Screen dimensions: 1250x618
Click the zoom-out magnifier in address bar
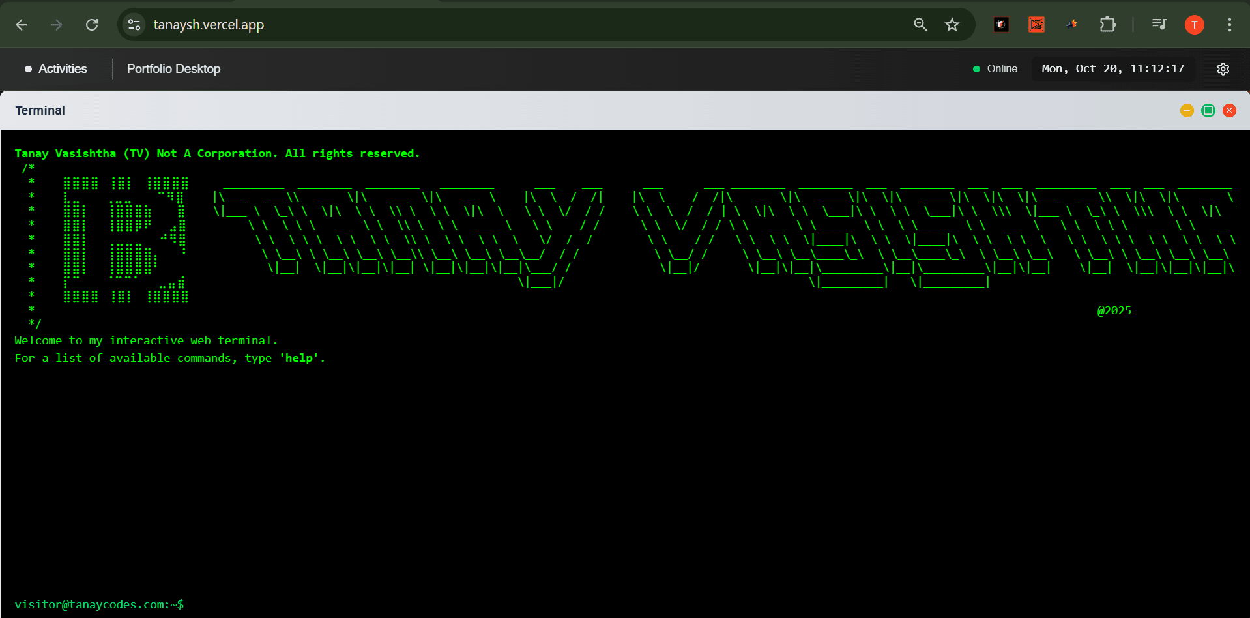pos(920,25)
